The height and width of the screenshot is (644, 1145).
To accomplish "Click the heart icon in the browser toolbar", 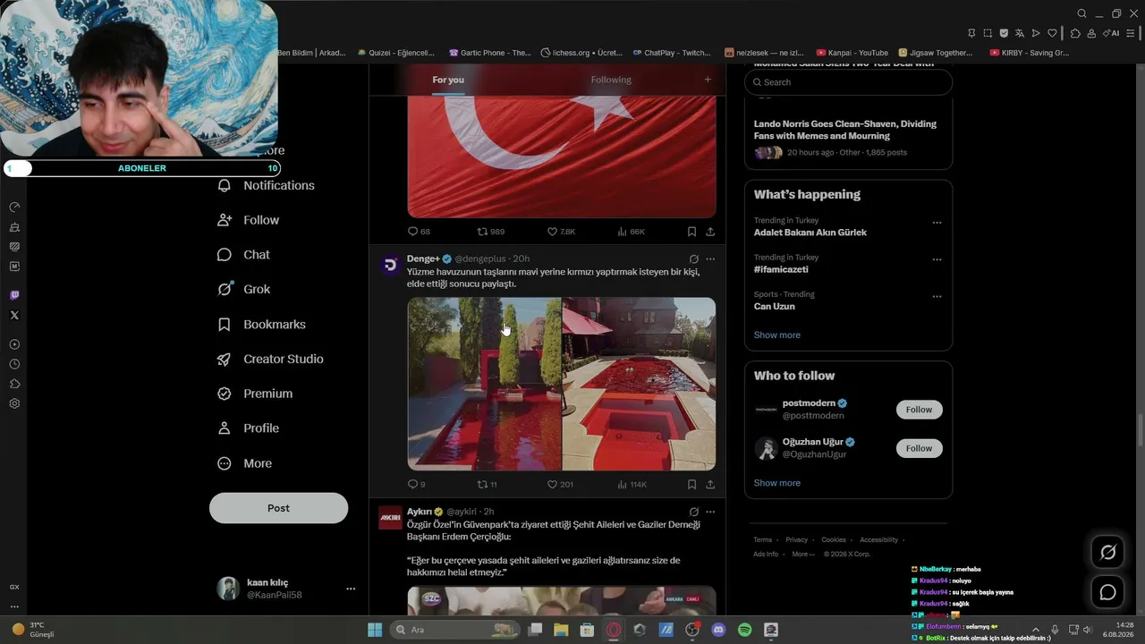I will click(x=1052, y=33).
